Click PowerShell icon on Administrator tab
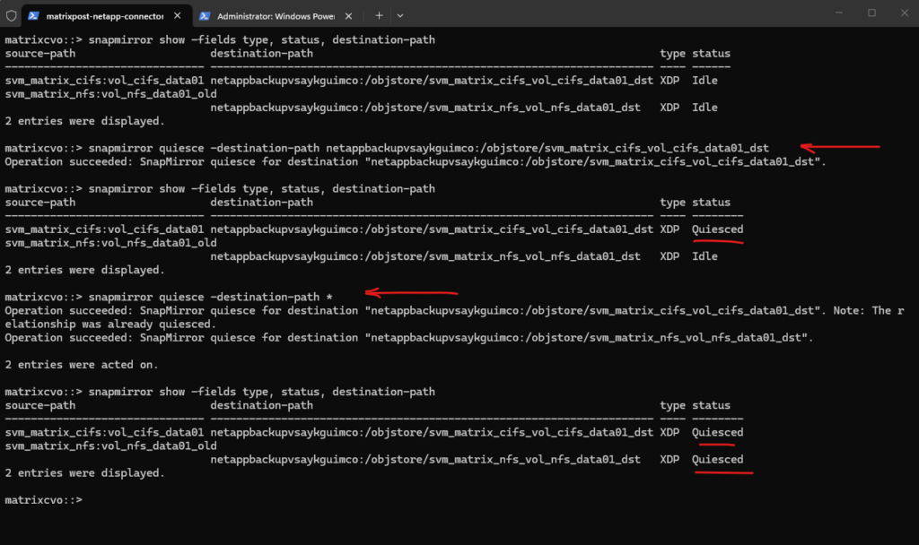This screenshot has height=545, width=919. pos(205,15)
